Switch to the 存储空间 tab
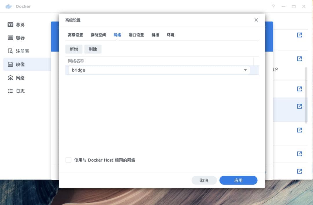This screenshot has height=205, width=313. pyautogui.click(x=98, y=35)
